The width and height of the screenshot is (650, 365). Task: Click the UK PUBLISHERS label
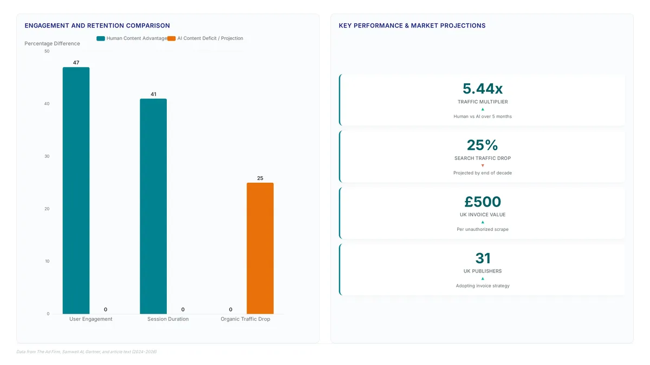(483, 271)
